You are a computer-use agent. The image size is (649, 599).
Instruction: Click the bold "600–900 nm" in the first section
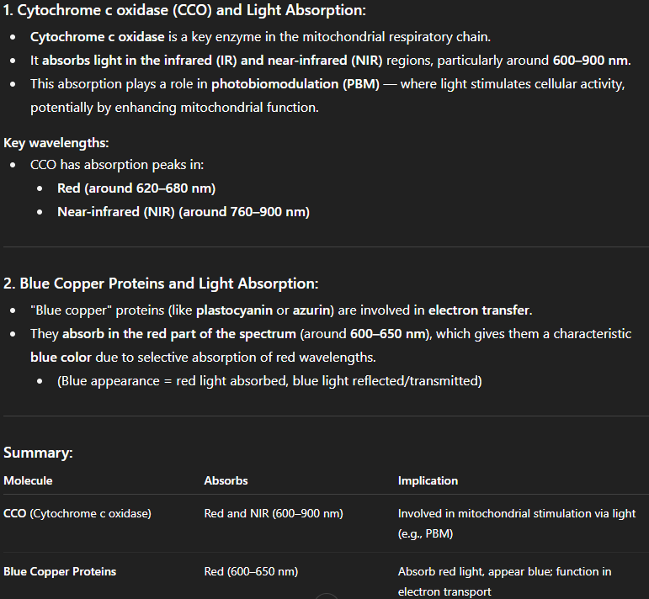click(x=591, y=61)
